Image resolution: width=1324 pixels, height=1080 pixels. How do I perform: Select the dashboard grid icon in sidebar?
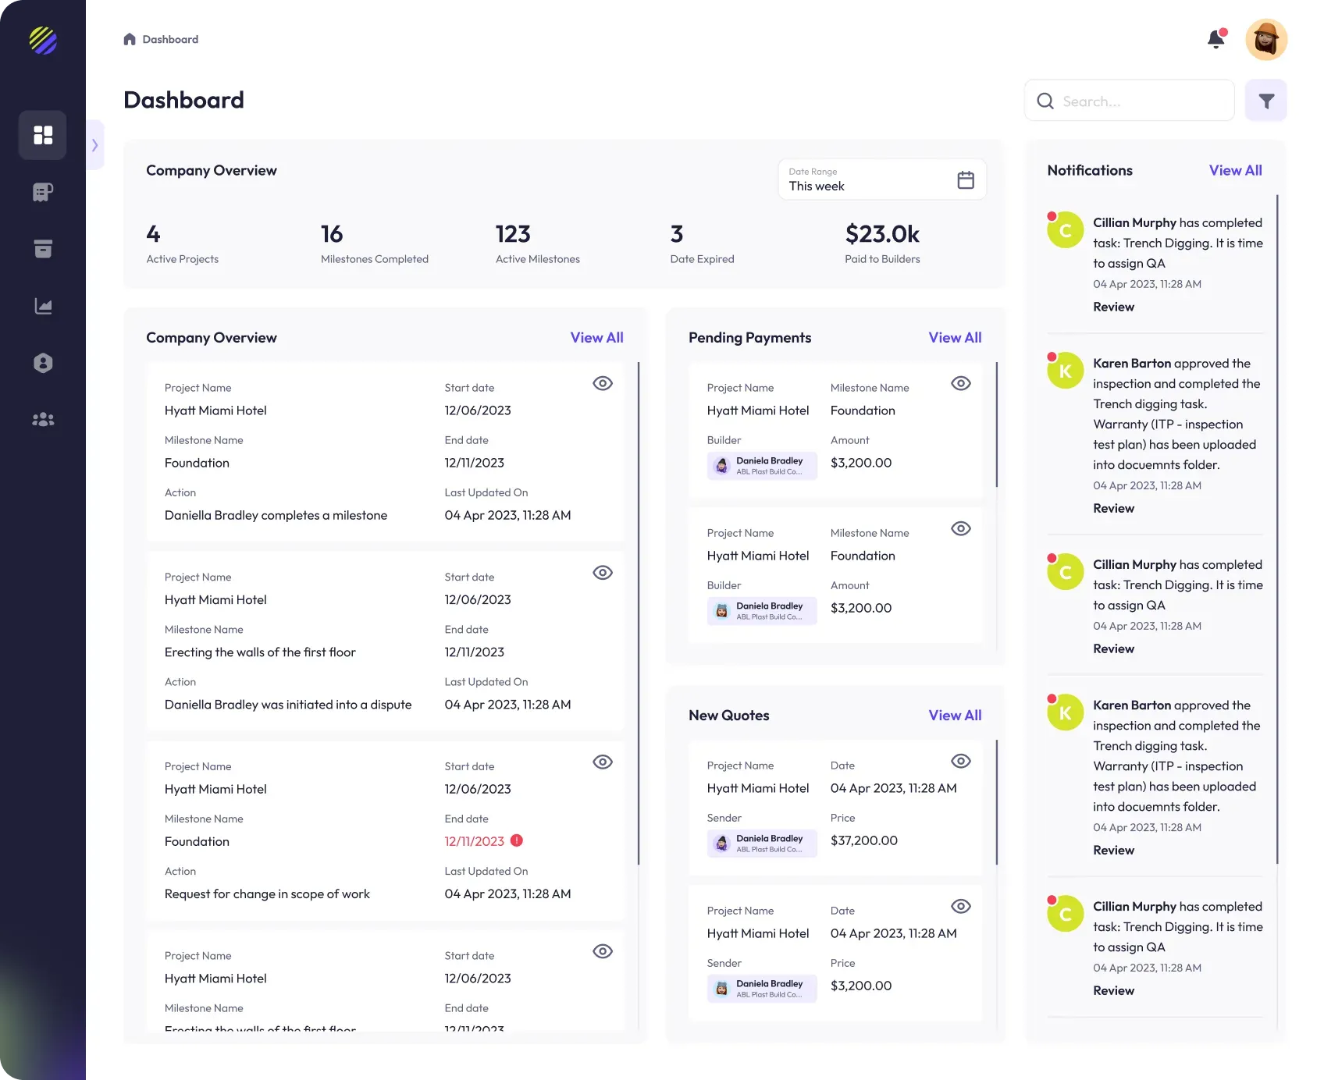pos(43,135)
